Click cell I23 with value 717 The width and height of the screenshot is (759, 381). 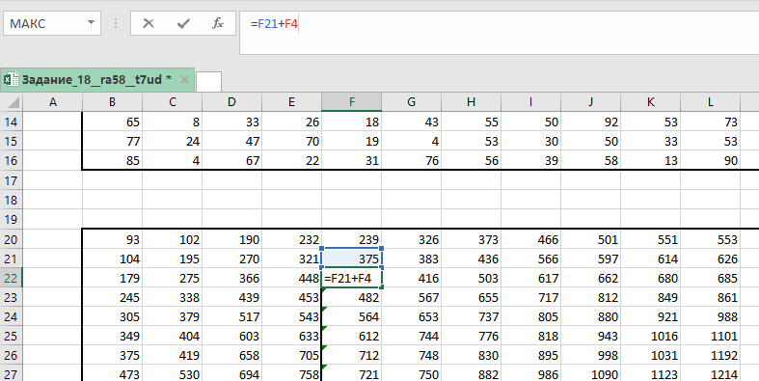[x=531, y=297]
